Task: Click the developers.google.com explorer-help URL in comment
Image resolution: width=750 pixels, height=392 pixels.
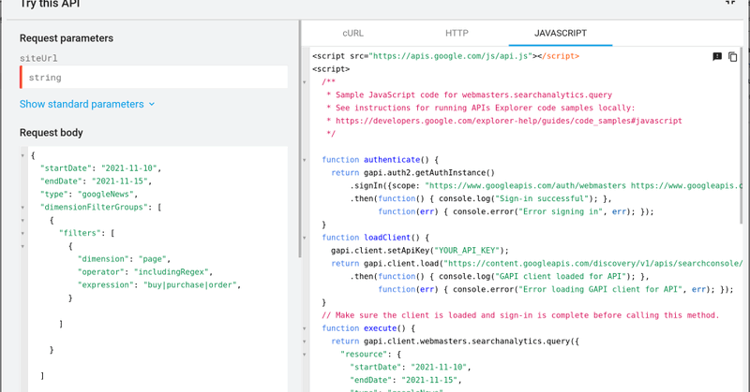Action: click(x=509, y=121)
